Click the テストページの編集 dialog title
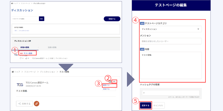This screenshot has width=223, height=111. click(171, 5)
